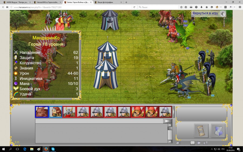Select the horned knight portrait numbered 5
Viewport: 243px width, 152px height.
click(69, 112)
